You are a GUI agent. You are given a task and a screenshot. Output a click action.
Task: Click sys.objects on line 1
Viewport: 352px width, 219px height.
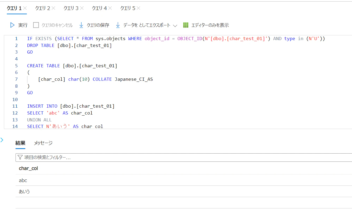point(111,39)
